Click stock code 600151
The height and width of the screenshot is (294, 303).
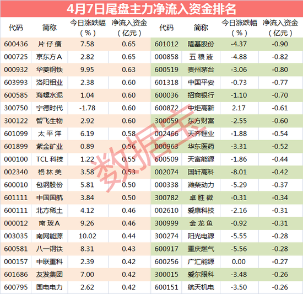coord(166,287)
